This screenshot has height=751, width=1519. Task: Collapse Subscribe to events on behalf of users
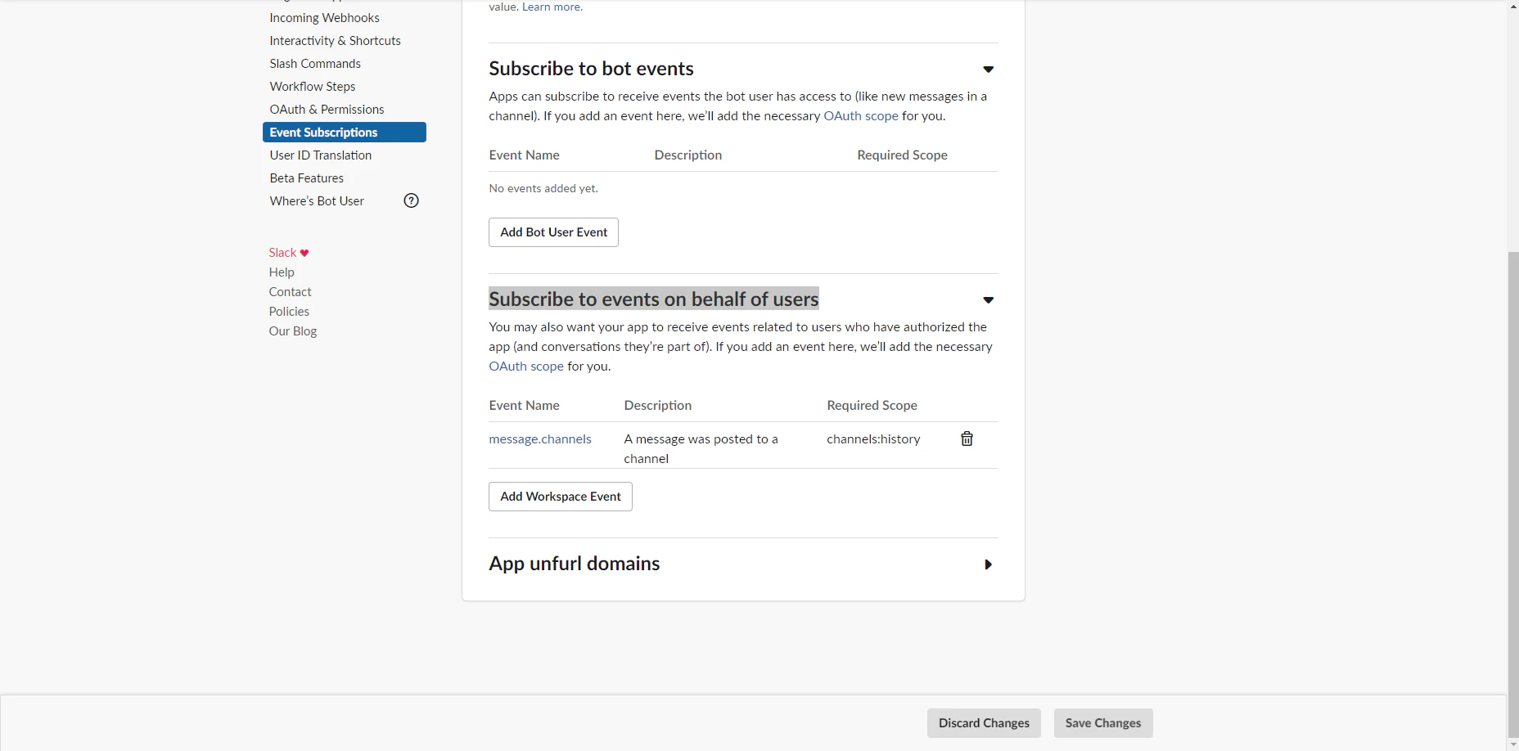[988, 300]
